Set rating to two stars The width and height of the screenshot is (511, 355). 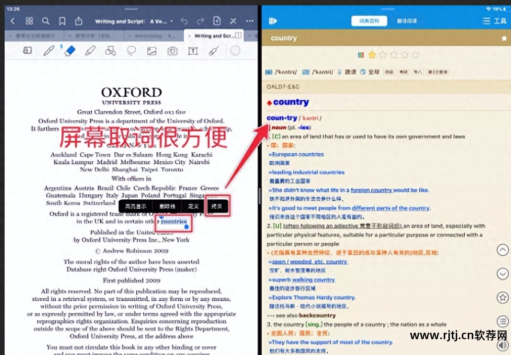383,55
